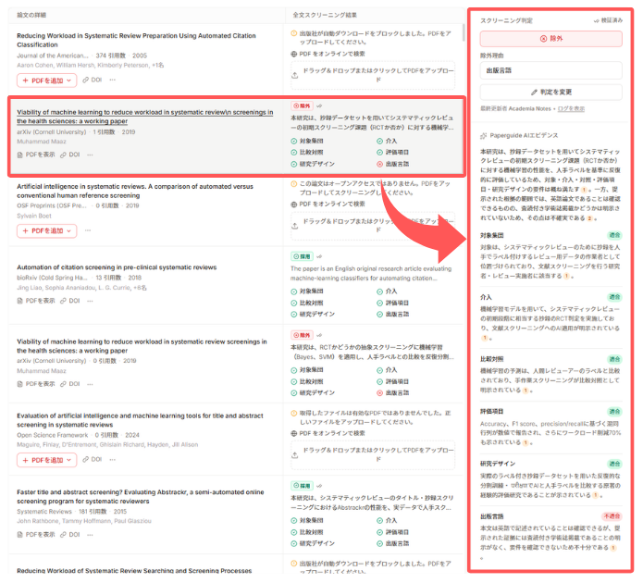Open title Automation of citation screening in pre-clinical reviews
643x583 pixels.
point(117,267)
